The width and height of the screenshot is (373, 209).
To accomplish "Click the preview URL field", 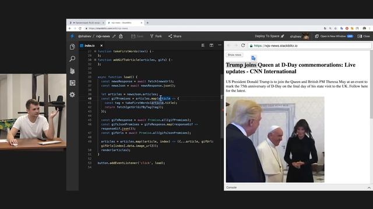I will pos(309,46).
